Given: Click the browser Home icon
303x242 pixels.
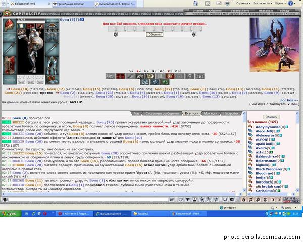Looking at the screenshot, I should 196,3.
